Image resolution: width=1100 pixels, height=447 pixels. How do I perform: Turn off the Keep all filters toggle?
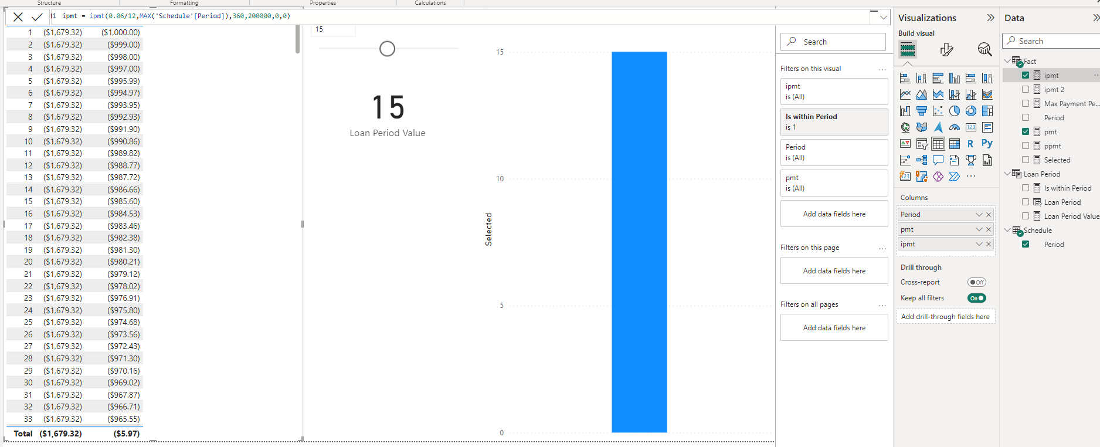(x=977, y=298)
